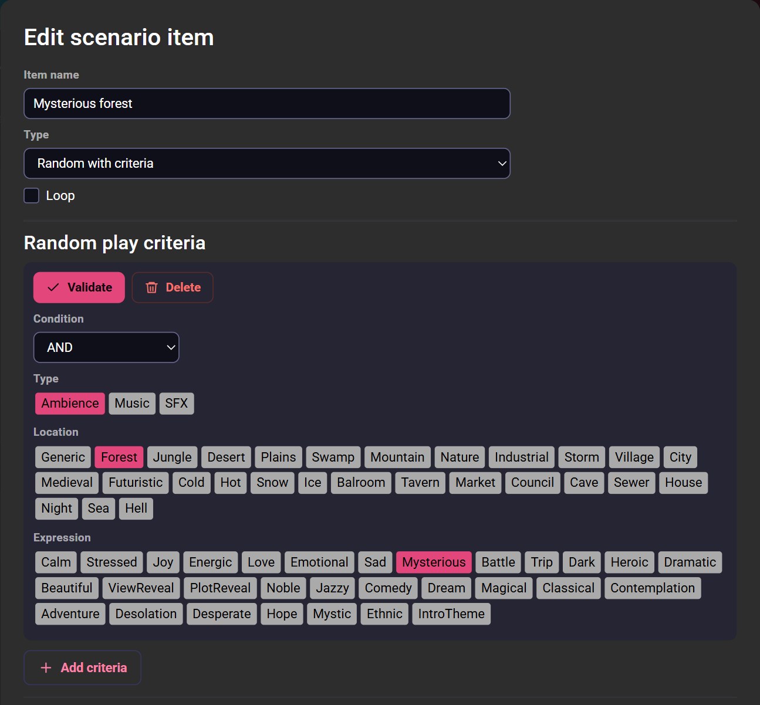The width and height of the screenshot is (760, 705).
Task: Open the Condition AND dropdown
Action: pyautogui.click(x=106, y=347)
